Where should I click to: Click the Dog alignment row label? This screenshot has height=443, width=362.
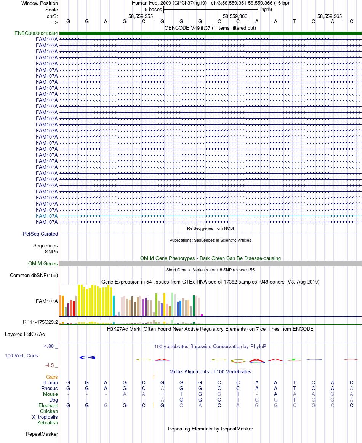53,400
